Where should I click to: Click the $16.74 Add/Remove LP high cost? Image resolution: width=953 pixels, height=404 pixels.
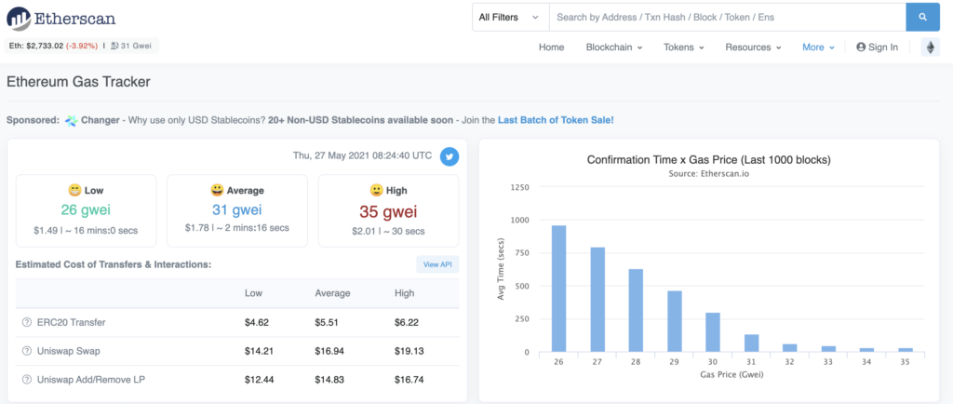click(409, 380)
